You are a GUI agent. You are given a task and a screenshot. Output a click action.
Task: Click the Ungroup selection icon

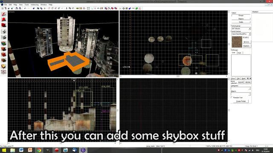click(x=41, y=8)
